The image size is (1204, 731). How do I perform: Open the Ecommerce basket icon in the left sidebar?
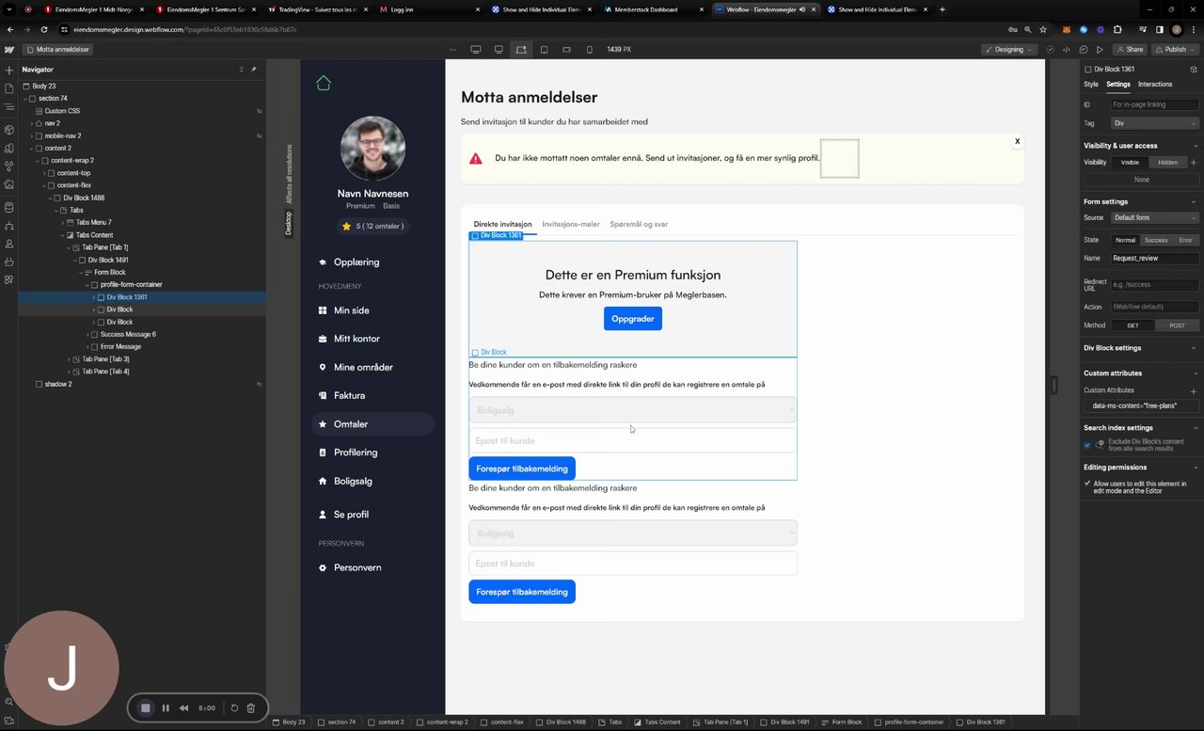tap(9, 262)
